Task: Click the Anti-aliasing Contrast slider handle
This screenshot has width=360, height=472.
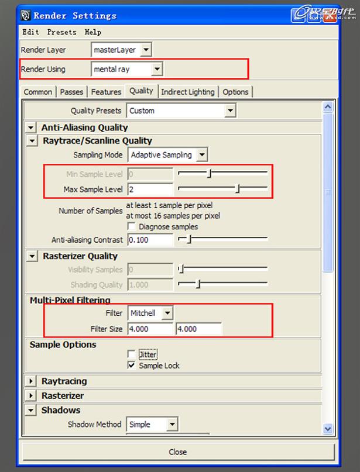Action: point(190,239)
